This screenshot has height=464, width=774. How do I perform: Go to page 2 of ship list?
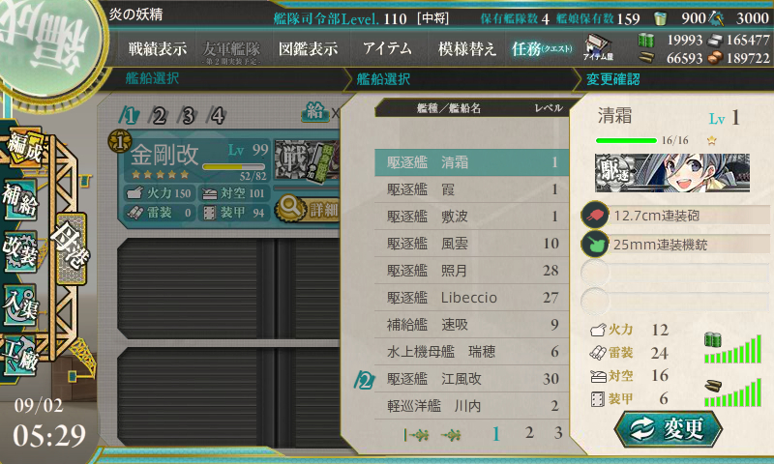click(529, 433)
